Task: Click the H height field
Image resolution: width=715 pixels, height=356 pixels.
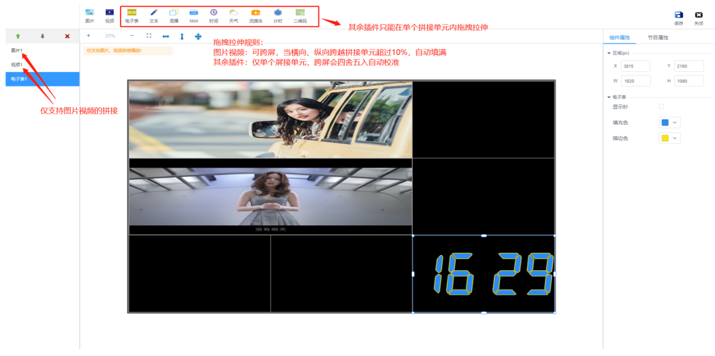Action: 689,81
